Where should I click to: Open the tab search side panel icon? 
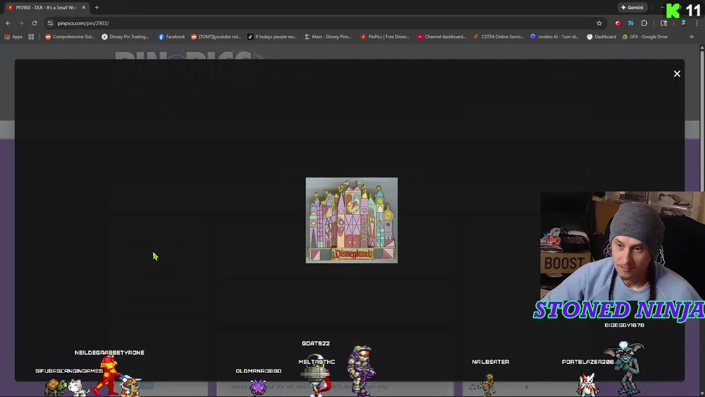click(664, 23)
